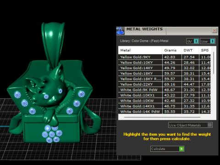Toggle the User library switch

[x=208, y=41]
